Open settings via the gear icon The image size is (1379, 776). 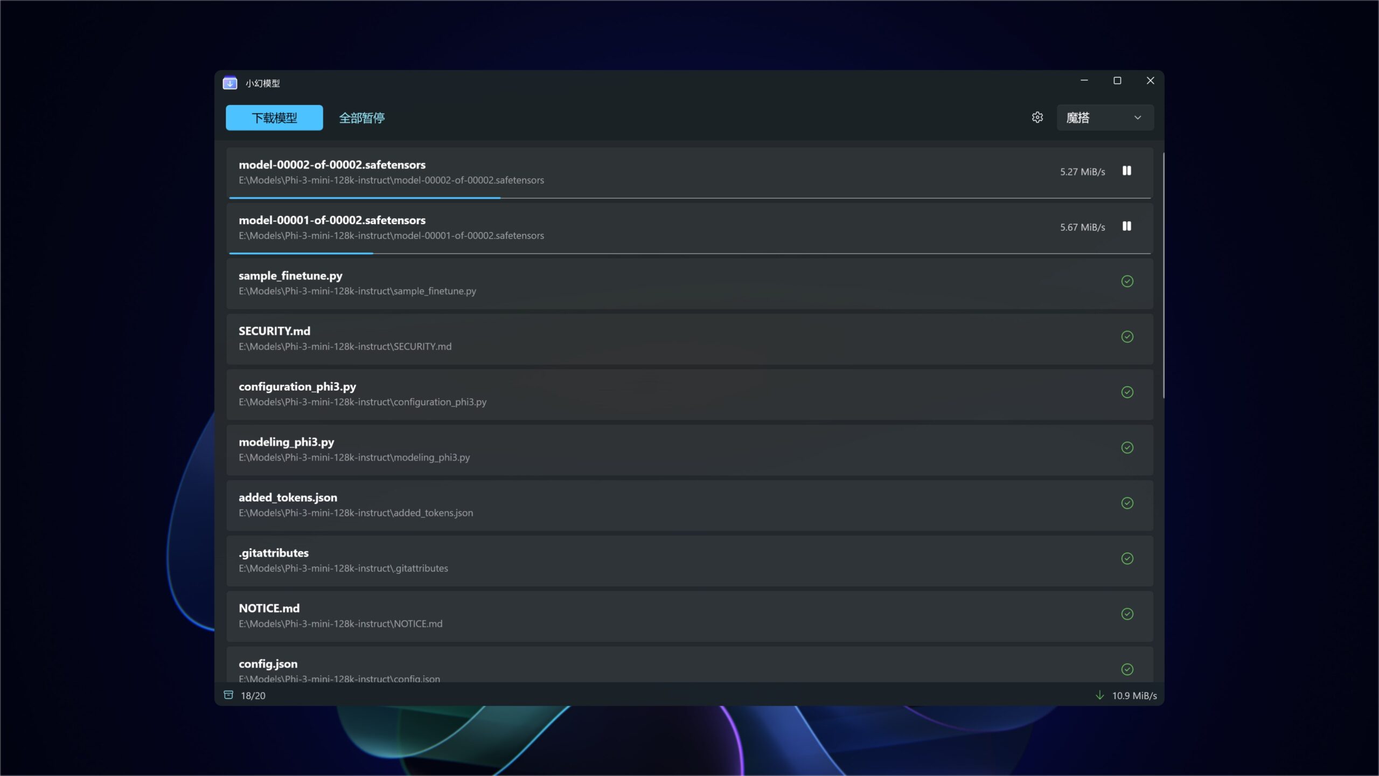1037,117
